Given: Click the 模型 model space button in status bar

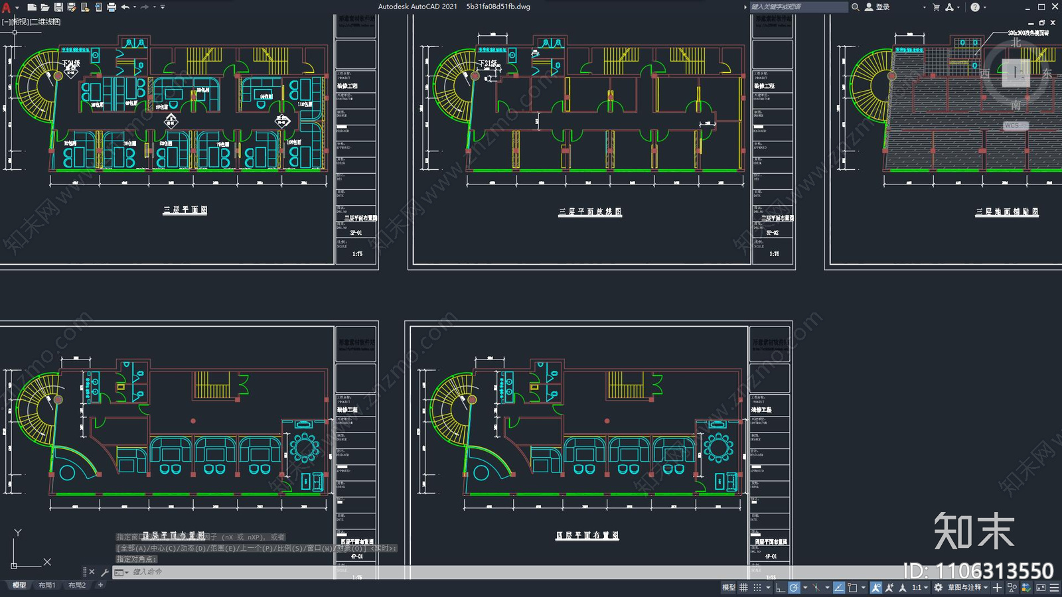Looking at the screenshot, I should 729,588.
